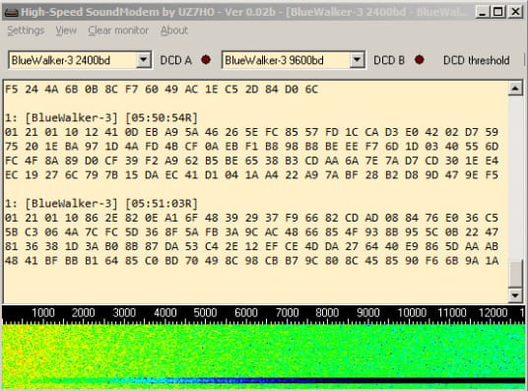Open the About menu
The height and width of the screenshot is (391, 528).
173,31
